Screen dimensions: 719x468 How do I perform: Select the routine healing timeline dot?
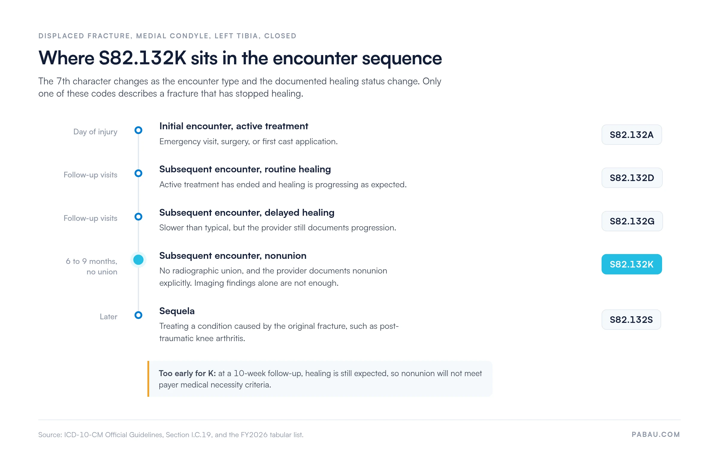pos(138,173)
